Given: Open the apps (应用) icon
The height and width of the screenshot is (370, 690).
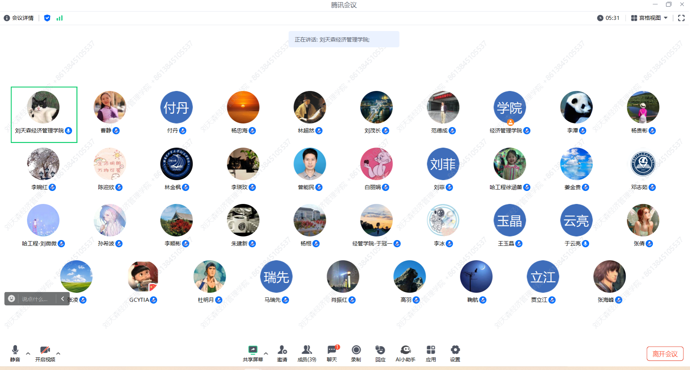Looking at the screenshot, I should point(431,350).
